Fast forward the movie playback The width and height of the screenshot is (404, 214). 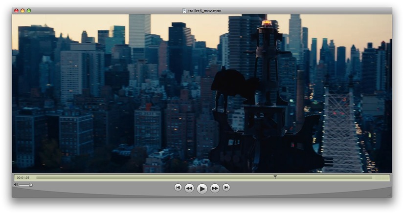[215, 188]
